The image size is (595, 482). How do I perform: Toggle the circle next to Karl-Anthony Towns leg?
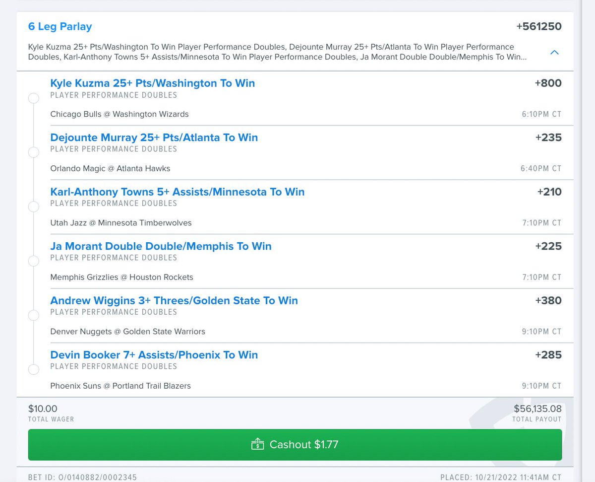(x=33, y=207)
